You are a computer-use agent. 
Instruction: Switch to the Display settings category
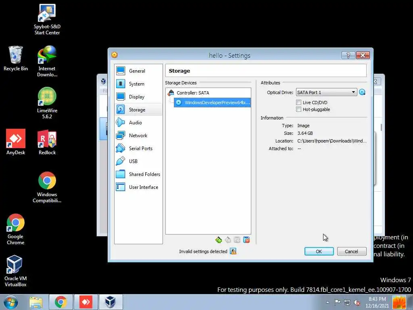[x=138, y=97]
